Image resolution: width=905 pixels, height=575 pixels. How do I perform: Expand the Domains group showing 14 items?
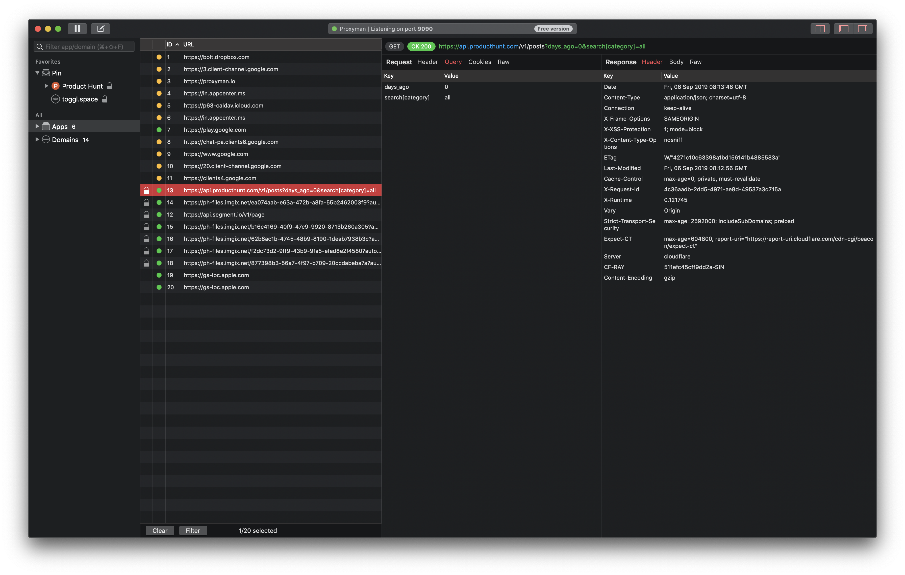pyautogui.click(x=37, y=139)
